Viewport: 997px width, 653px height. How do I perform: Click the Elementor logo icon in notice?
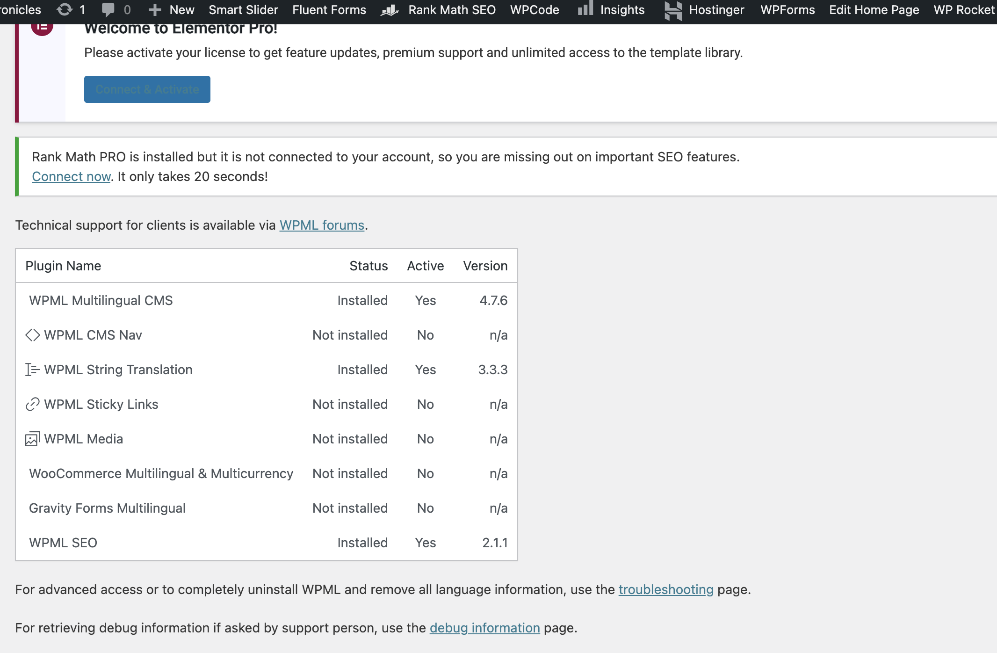click(42, 28)
